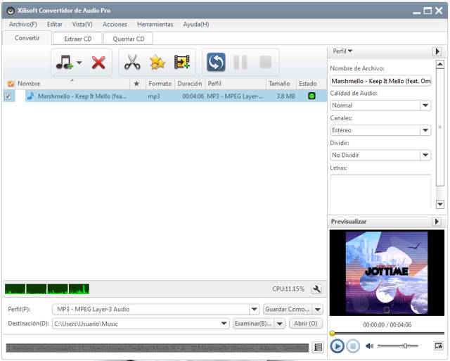Uncheck the Marshmello file checkbox
This screenshot has width=450, height=361.
8,96
